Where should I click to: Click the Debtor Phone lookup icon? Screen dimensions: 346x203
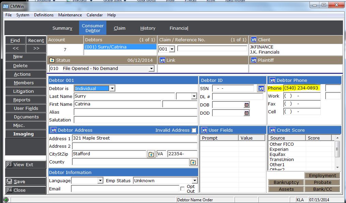pyautogui.click(x=272, y=81)
